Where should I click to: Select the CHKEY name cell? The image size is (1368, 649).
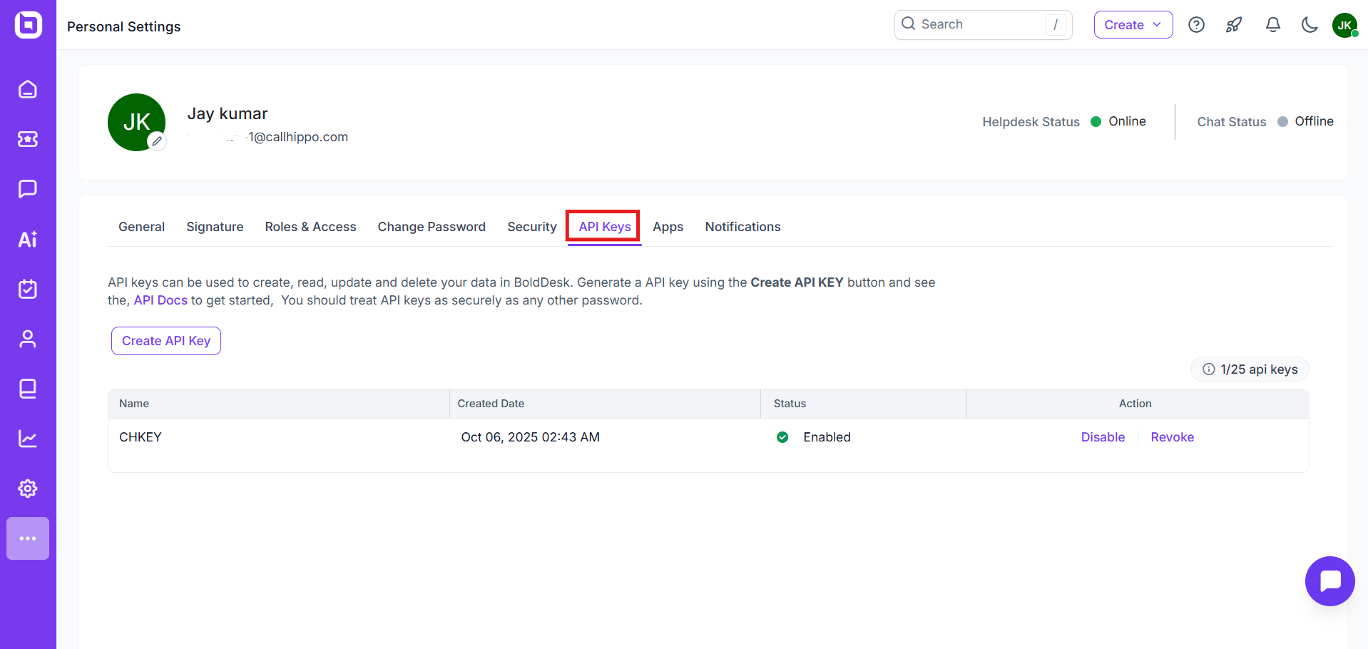pyautogui.click(x=141, y=437)
